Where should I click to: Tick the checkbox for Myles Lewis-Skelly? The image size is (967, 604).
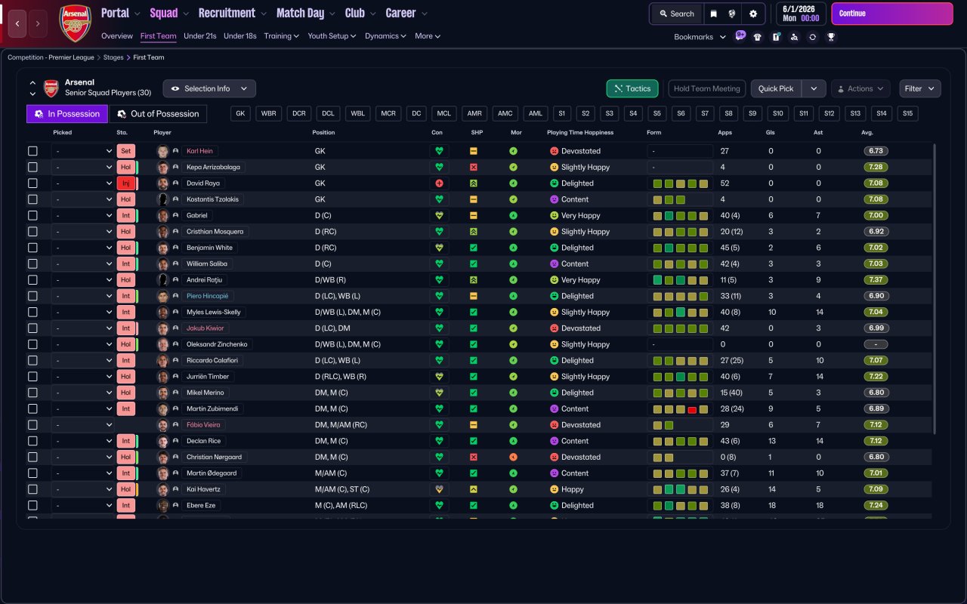tap(32, 312)
